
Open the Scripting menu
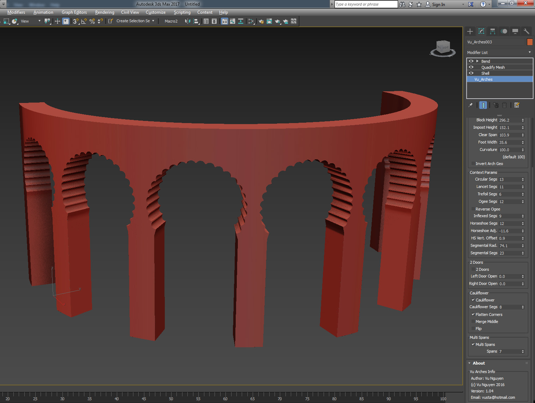[x=182, y=12]
